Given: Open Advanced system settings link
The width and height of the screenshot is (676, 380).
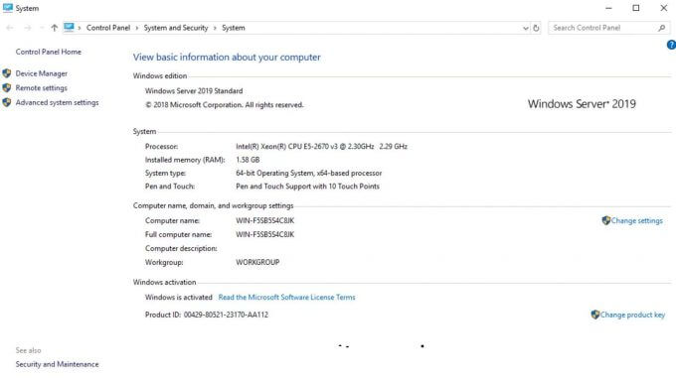Looking at the screenshot, I should [x=57, y=102].
